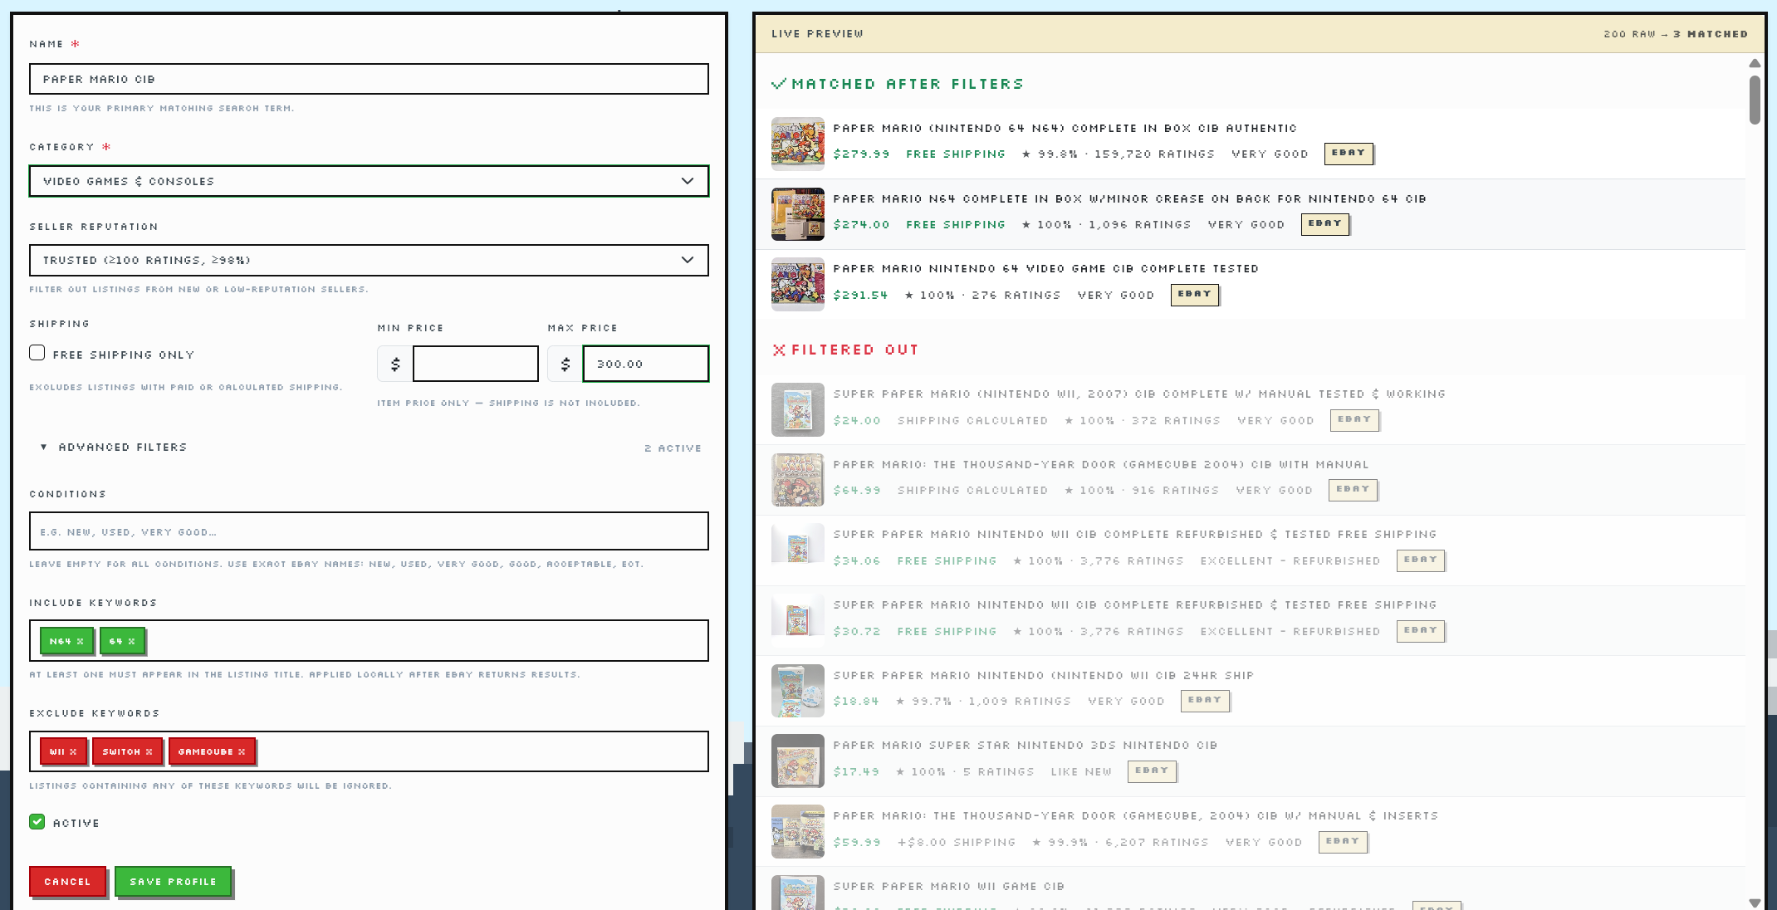The image size is (1777, 910).
Task: Click the 'Filtered Out' heading
Action: tap(845, 350)
